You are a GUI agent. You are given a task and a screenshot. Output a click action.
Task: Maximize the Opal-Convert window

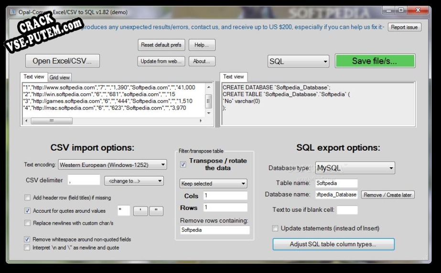coord(401,11)
